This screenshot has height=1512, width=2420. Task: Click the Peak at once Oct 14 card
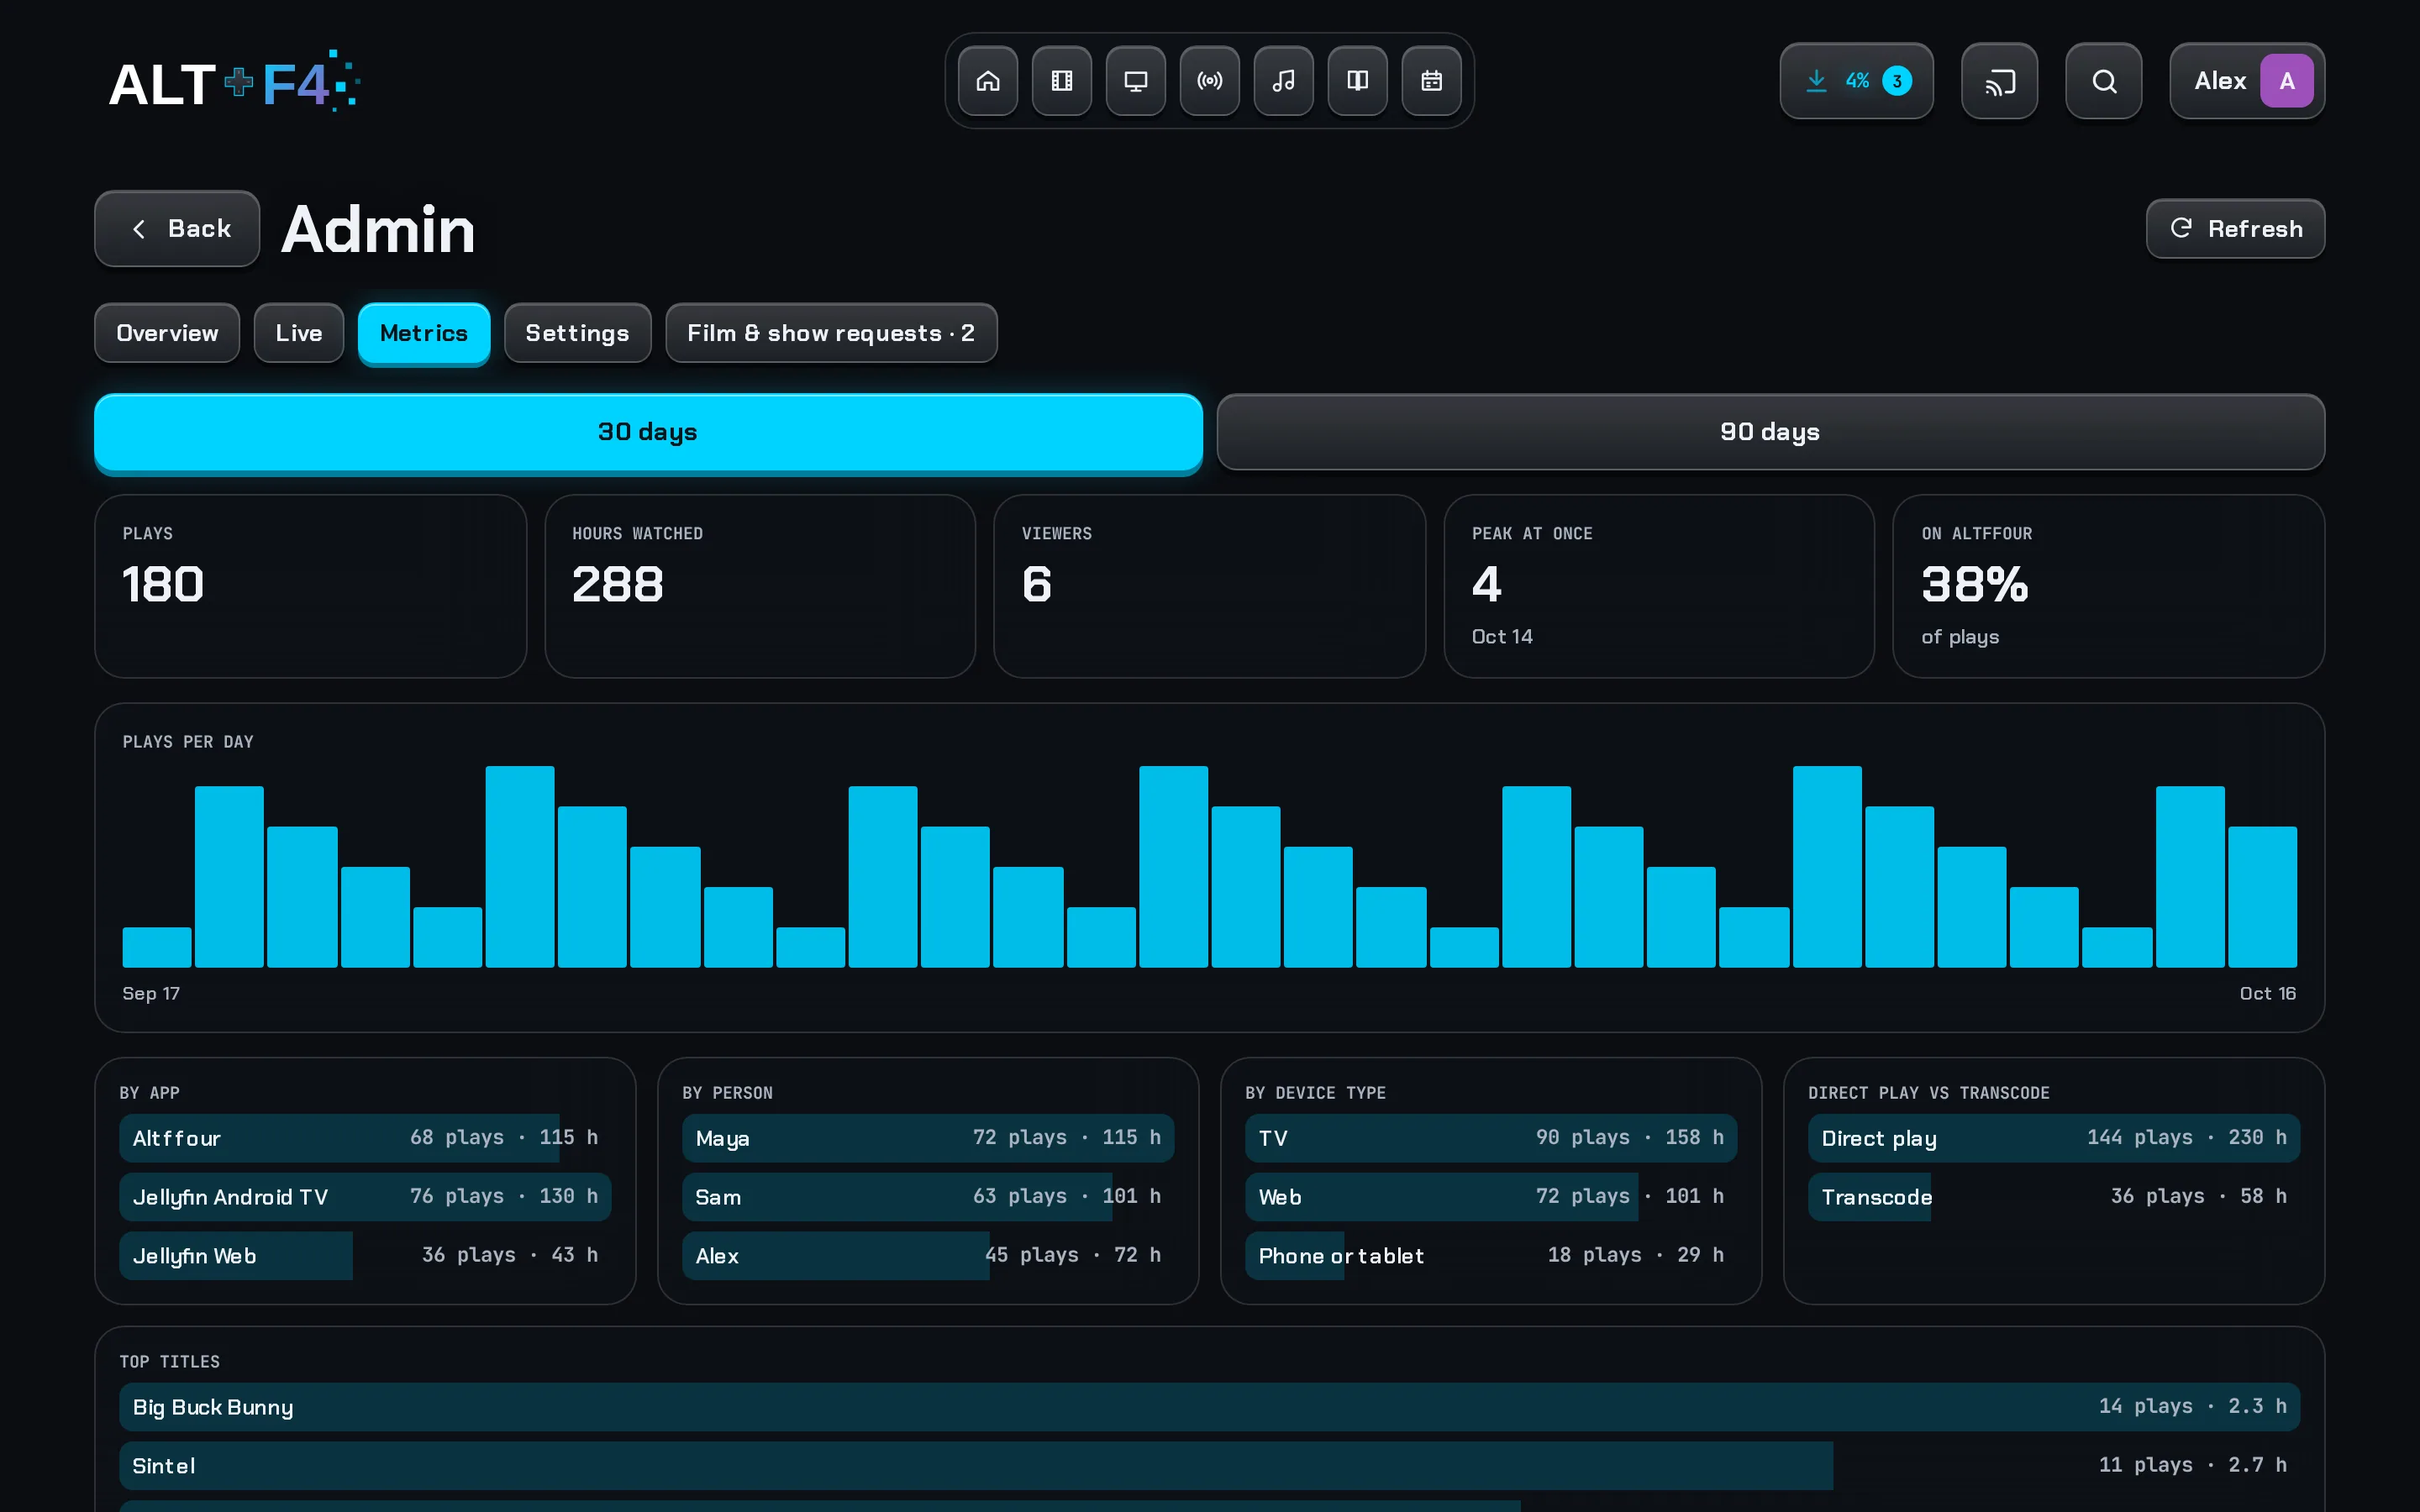1659,586
